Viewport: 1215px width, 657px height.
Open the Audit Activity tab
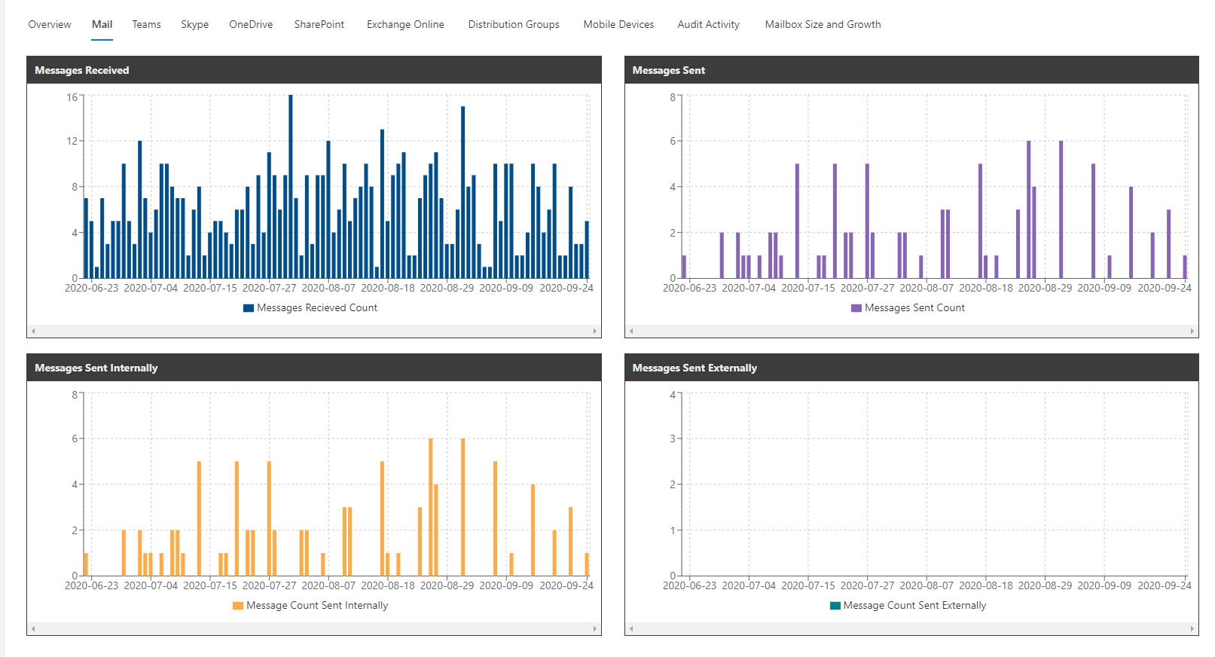pyautogui.click(x=708, y=24)
